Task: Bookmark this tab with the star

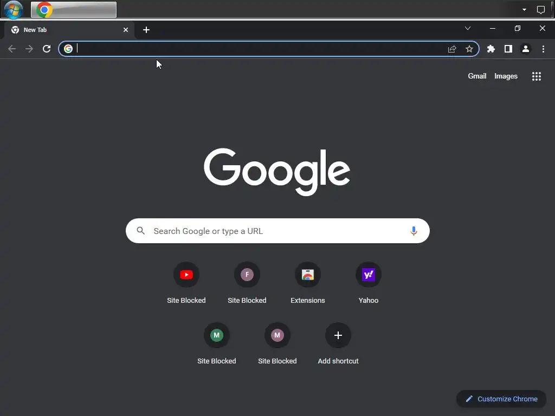Action: 469,49
